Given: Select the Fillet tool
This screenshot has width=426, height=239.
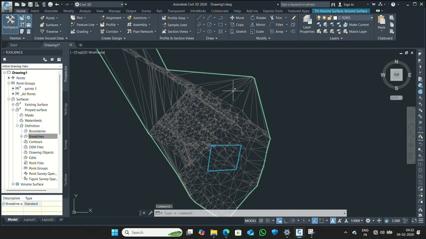Looking at the screenshot, I should point(276,25).
